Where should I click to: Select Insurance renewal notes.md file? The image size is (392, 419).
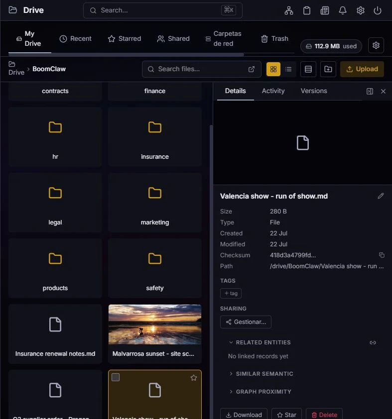point(55,334)
